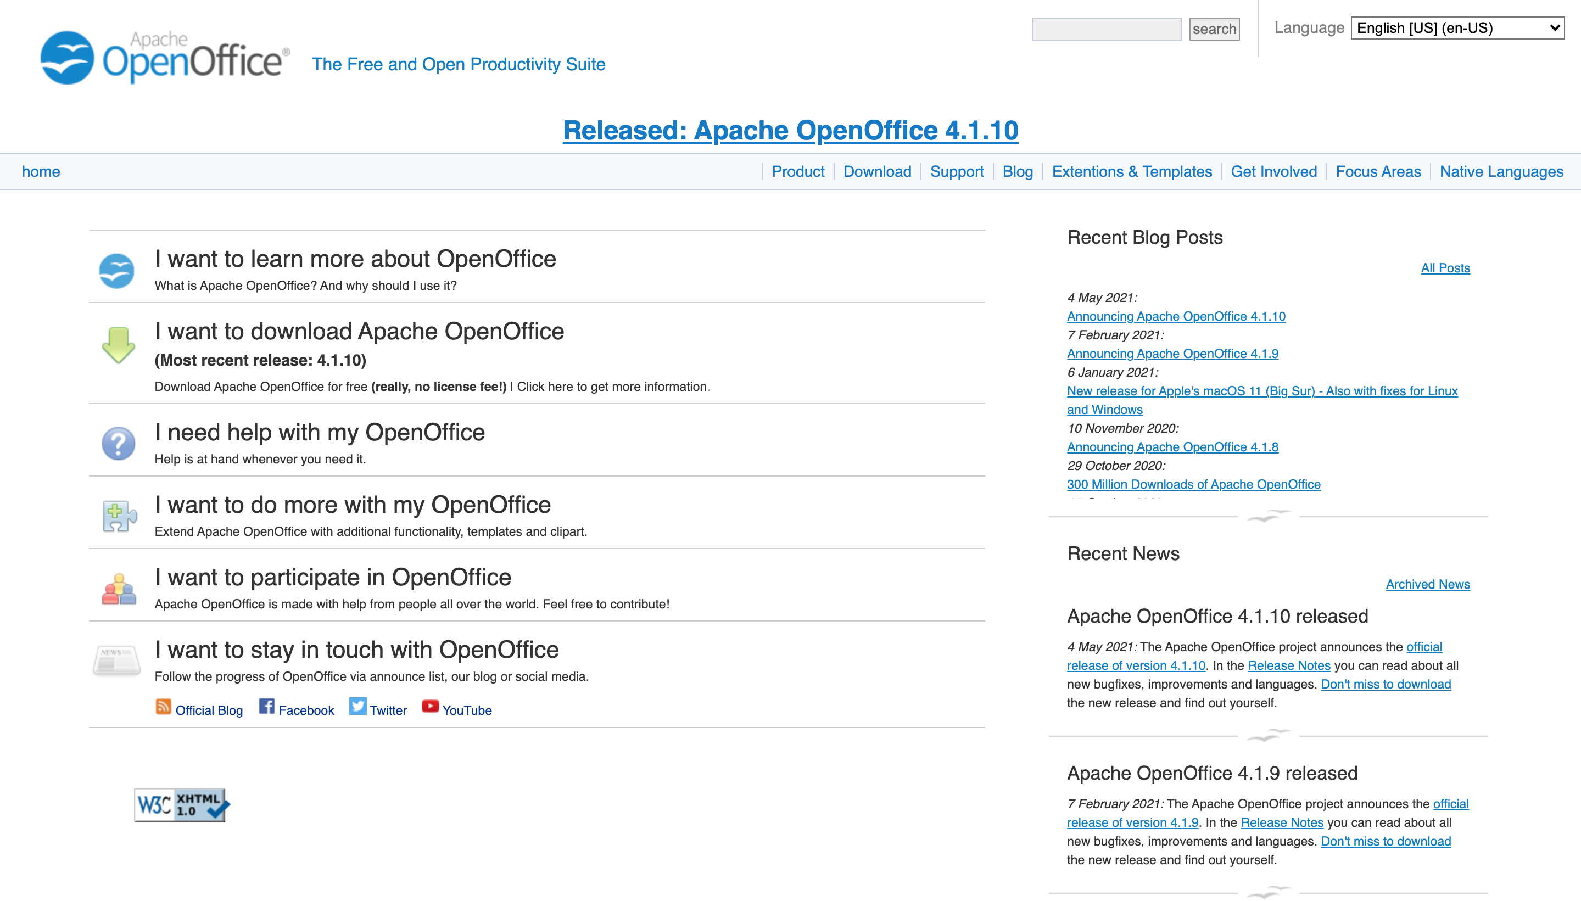Open the YouTube text link
The width and height of the screenshot is (1581, 901).
[467, 710]
